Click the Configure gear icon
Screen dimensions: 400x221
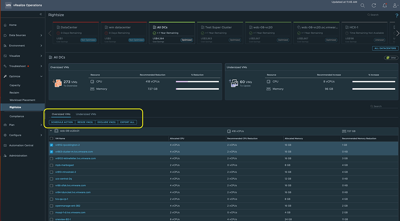click(5, 135)
